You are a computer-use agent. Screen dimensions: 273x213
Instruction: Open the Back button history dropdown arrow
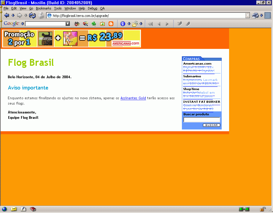(x=13, y=15)
